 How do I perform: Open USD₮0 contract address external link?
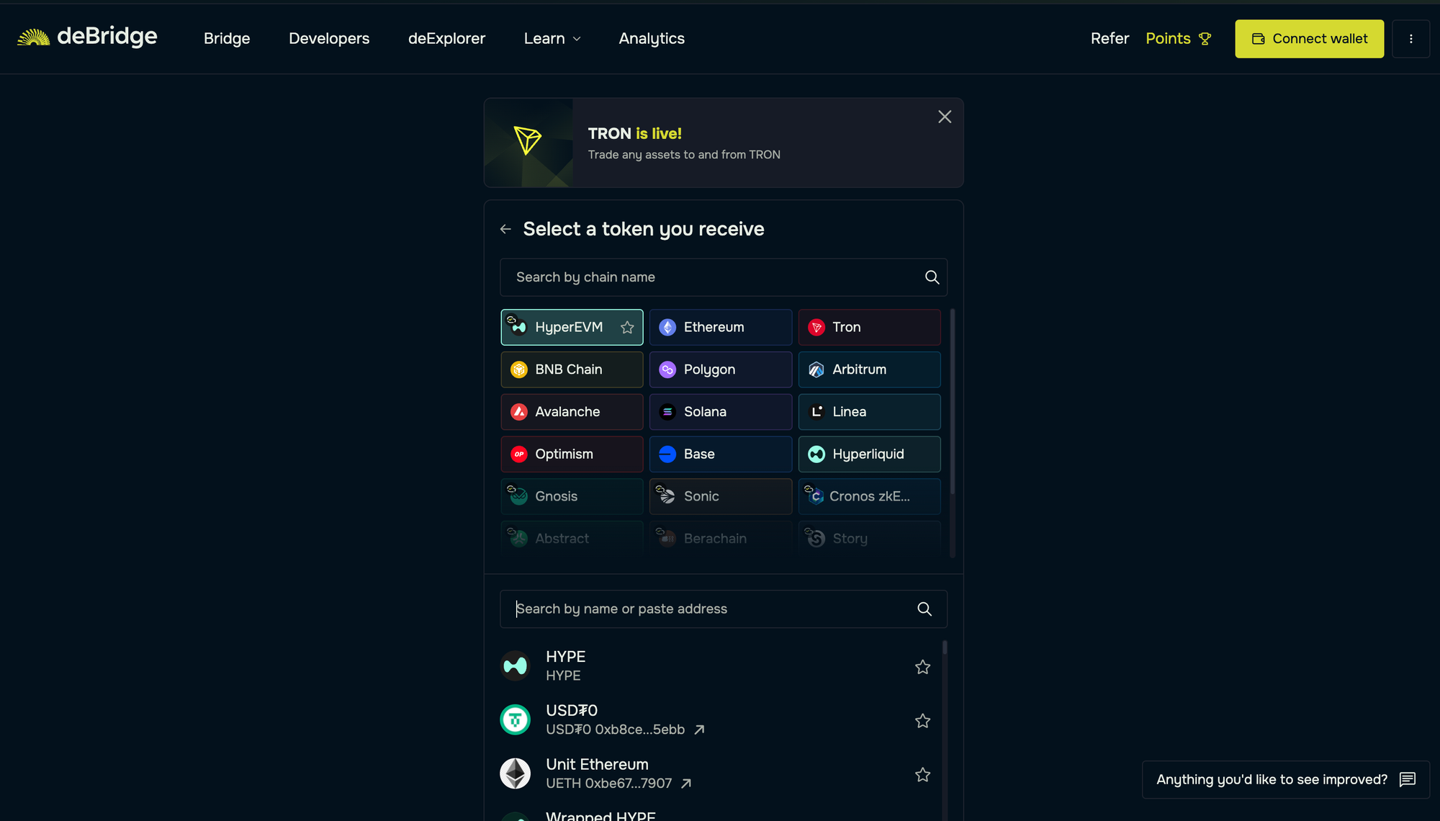(699, 730)
